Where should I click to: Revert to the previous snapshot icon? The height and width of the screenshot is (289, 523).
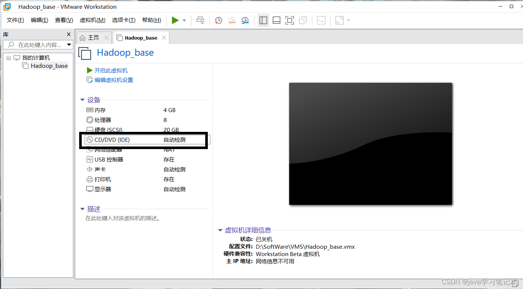point(232,21)
